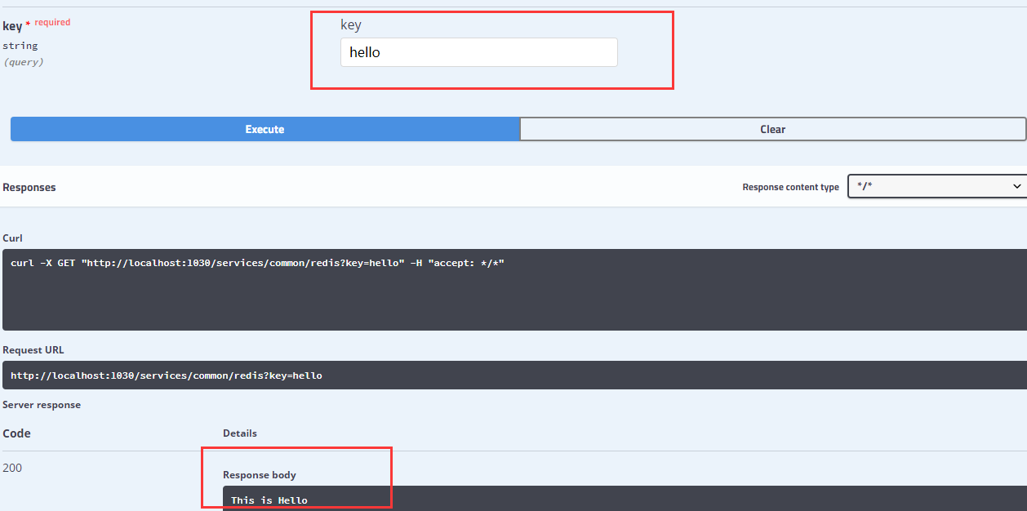Image resolution: width=1027 pixels, height=511 pixels.
Task: Click the Curl section label
Action: (13, 238)
